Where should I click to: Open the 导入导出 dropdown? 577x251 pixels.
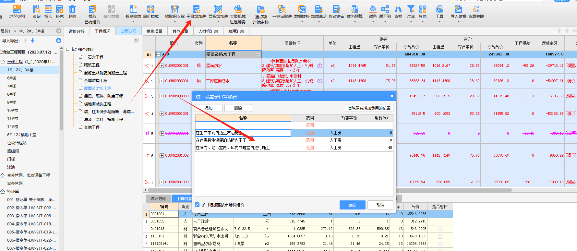point(11,41)
